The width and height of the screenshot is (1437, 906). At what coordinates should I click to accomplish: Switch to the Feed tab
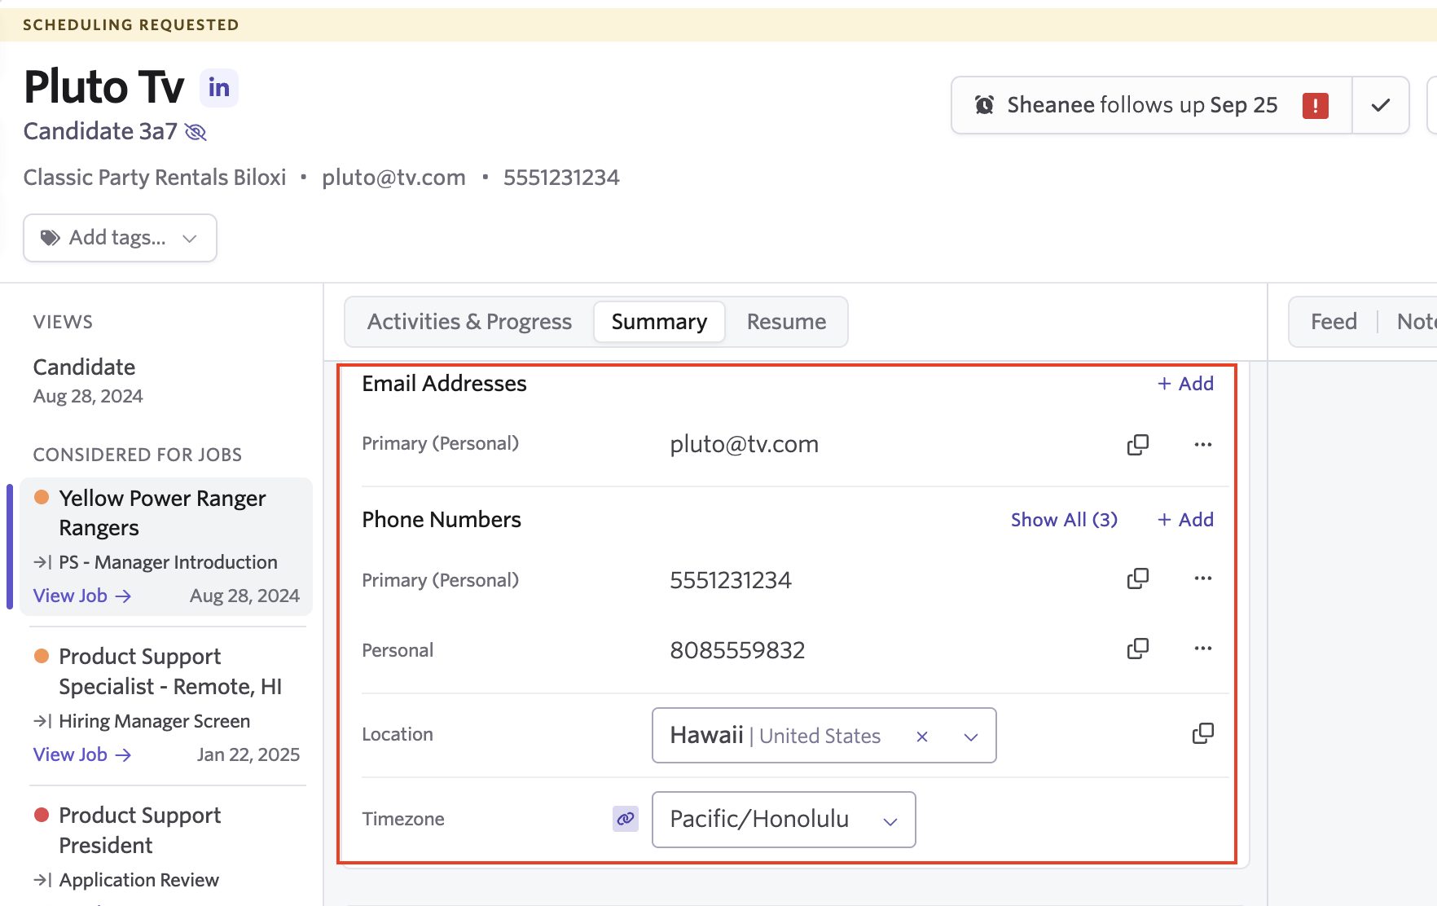1334,322
